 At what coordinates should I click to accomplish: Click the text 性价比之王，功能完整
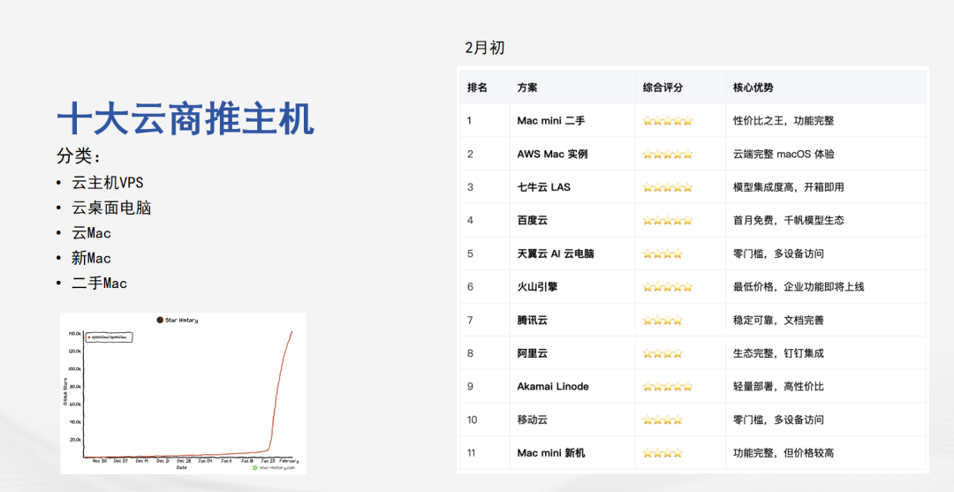tap(784, 120)
